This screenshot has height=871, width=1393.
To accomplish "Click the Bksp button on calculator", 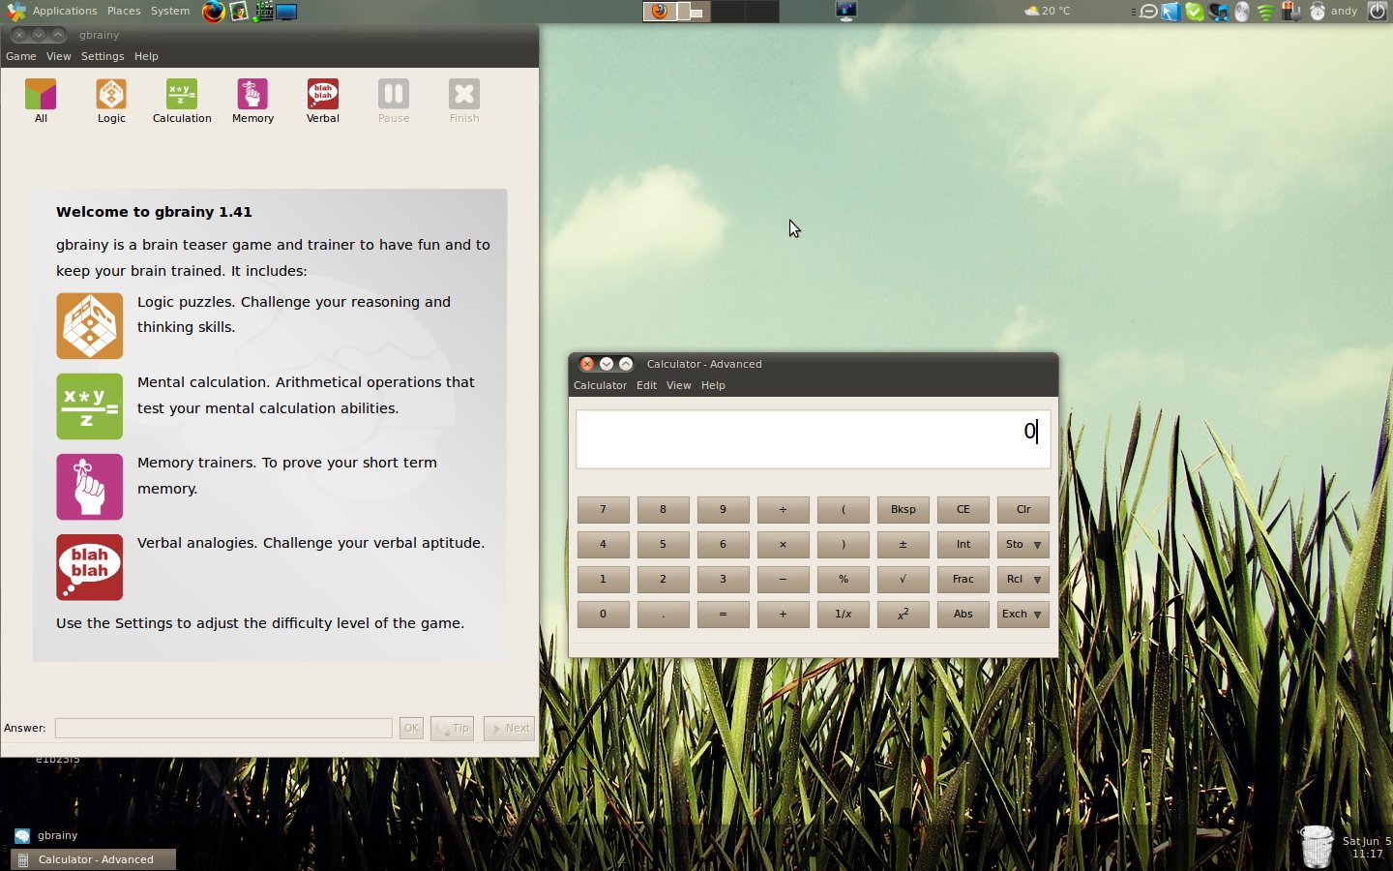I will pos(904,510).
